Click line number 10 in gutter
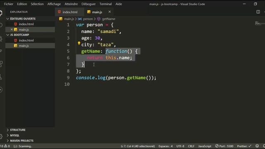Image resolution: width=265 pixels, height=149 pixels. (67, 84)
